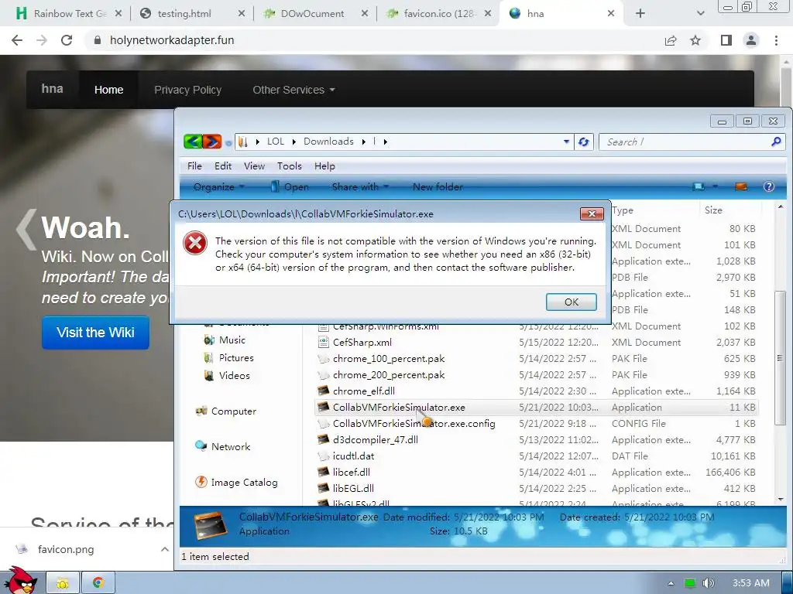Open the Help menu in Explorer

[324, 166]
